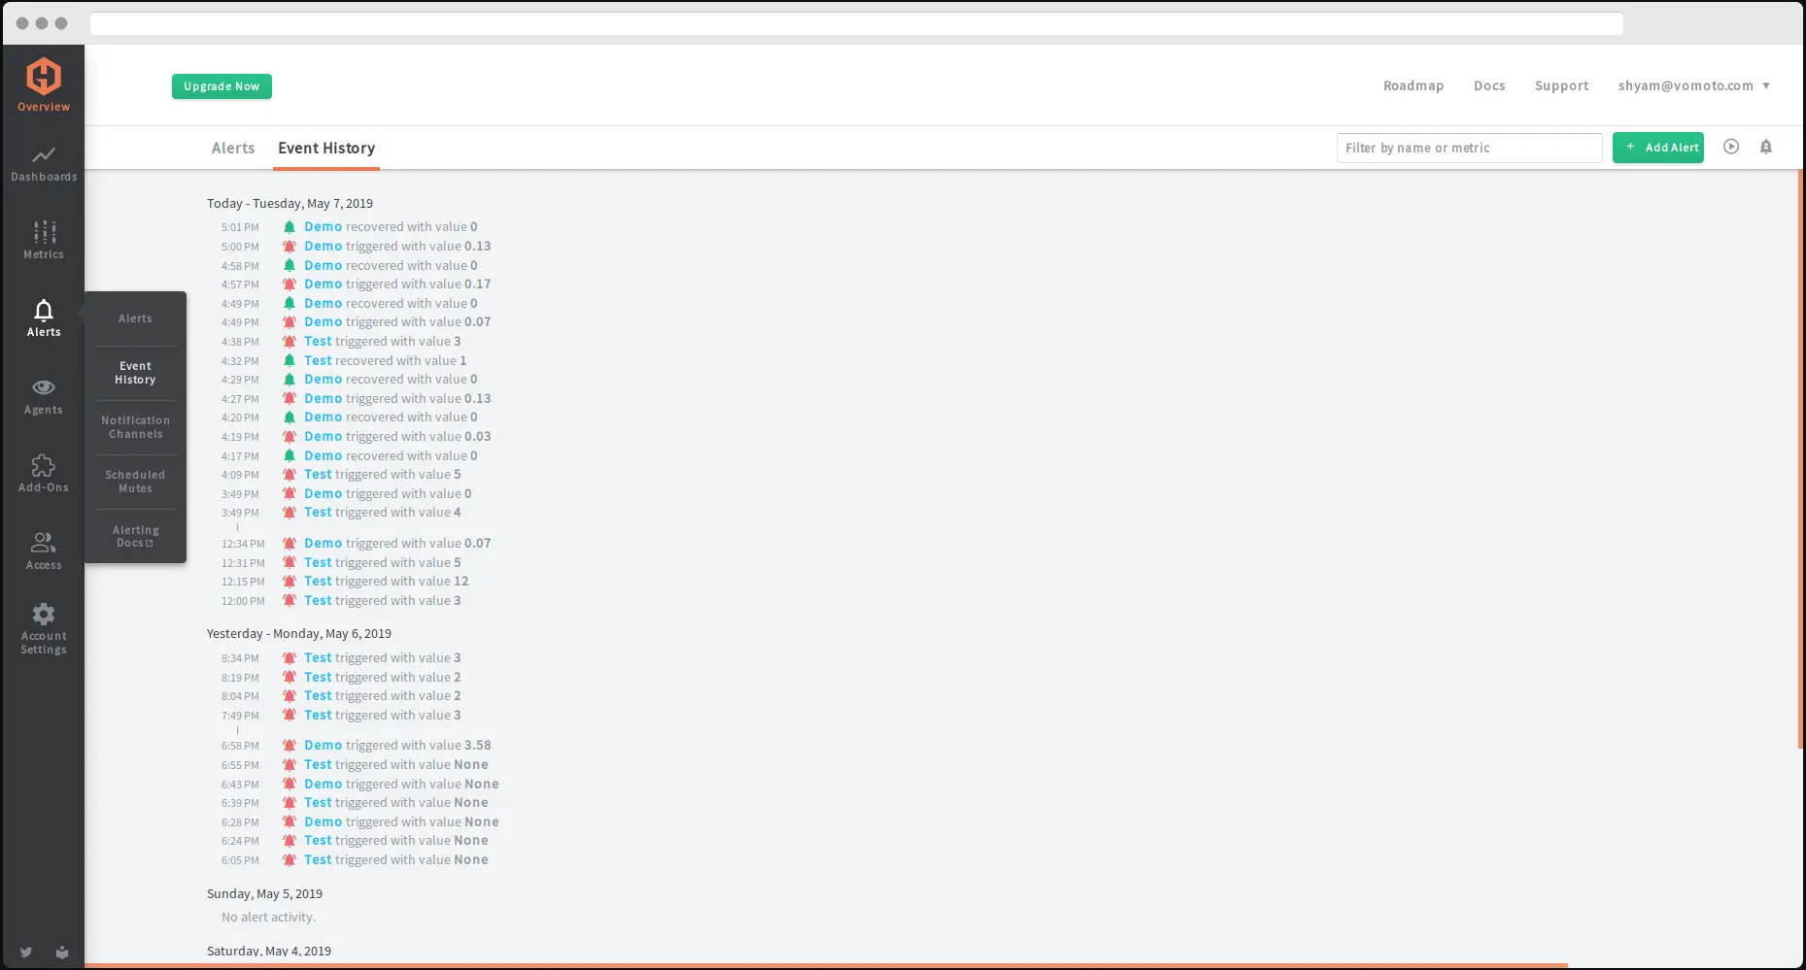Viewport: 1806px width, 970px height.
Task: Click the play circle icon near Add Alert
Action: 1731,147
